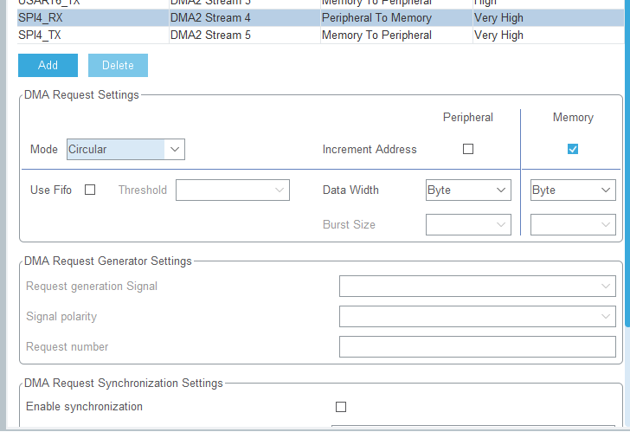Viewport: 630px width, 432px height.
Task: Click the Add button
Action: tap(48, 65)
